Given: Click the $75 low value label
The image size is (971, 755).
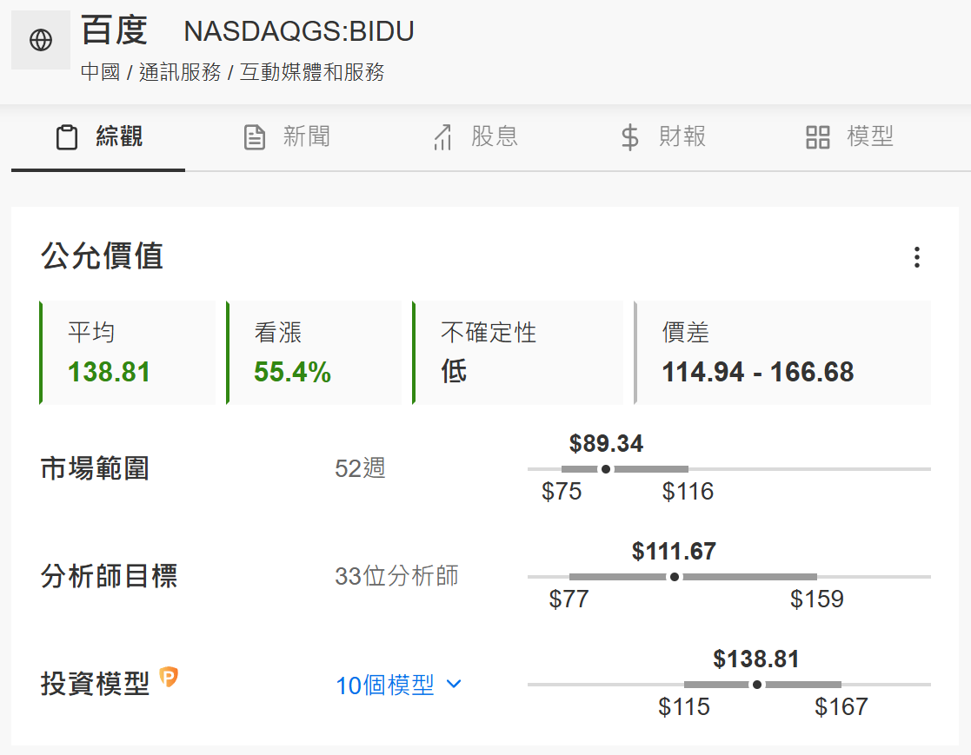Looking at the screenshot, I should click(x=562, y=492).
